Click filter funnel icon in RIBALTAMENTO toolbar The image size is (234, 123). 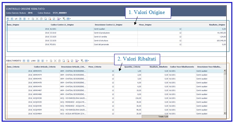point(82,61)
